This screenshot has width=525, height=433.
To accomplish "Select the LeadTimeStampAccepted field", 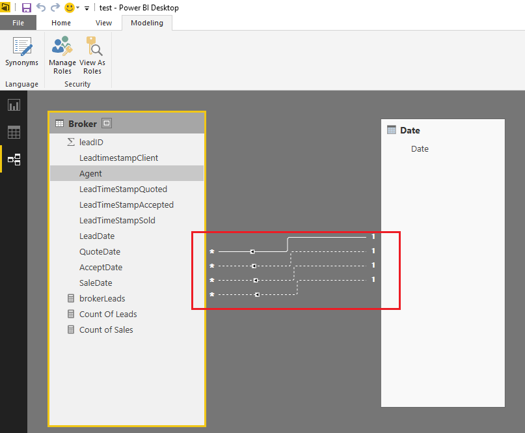I will pyautogui.click(x=127, y=204).
